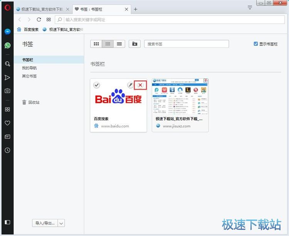Screen dimensions: 289x236
Task: Click the 导入/导出... button
Action: (x=45, y=223)
